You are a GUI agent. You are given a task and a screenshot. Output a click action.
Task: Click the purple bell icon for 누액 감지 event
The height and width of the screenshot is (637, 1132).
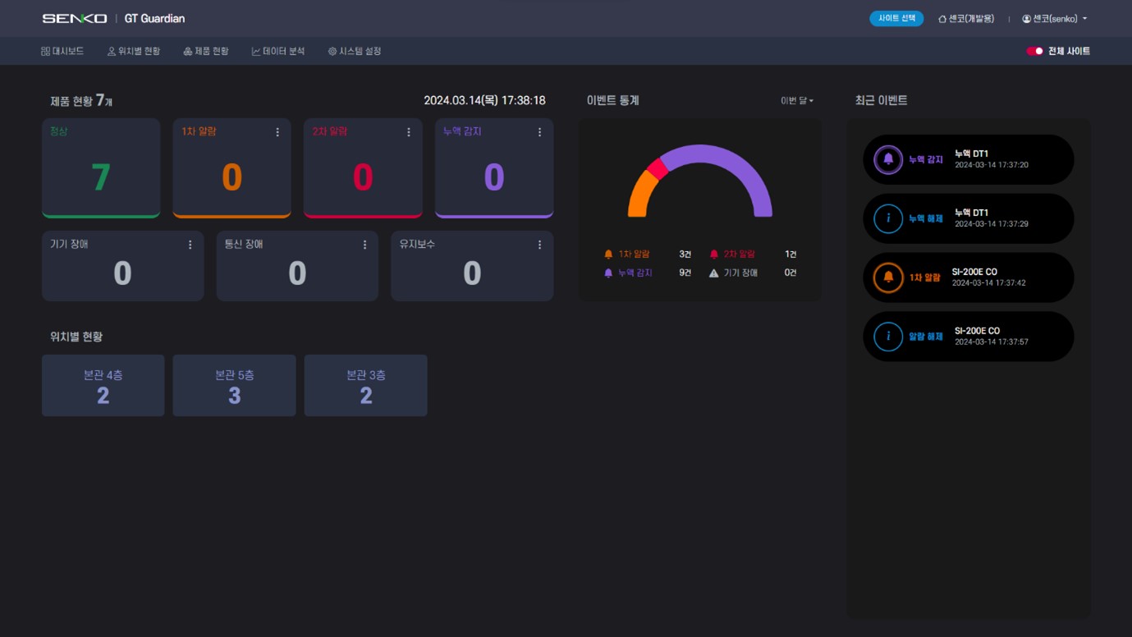[888, 160]
